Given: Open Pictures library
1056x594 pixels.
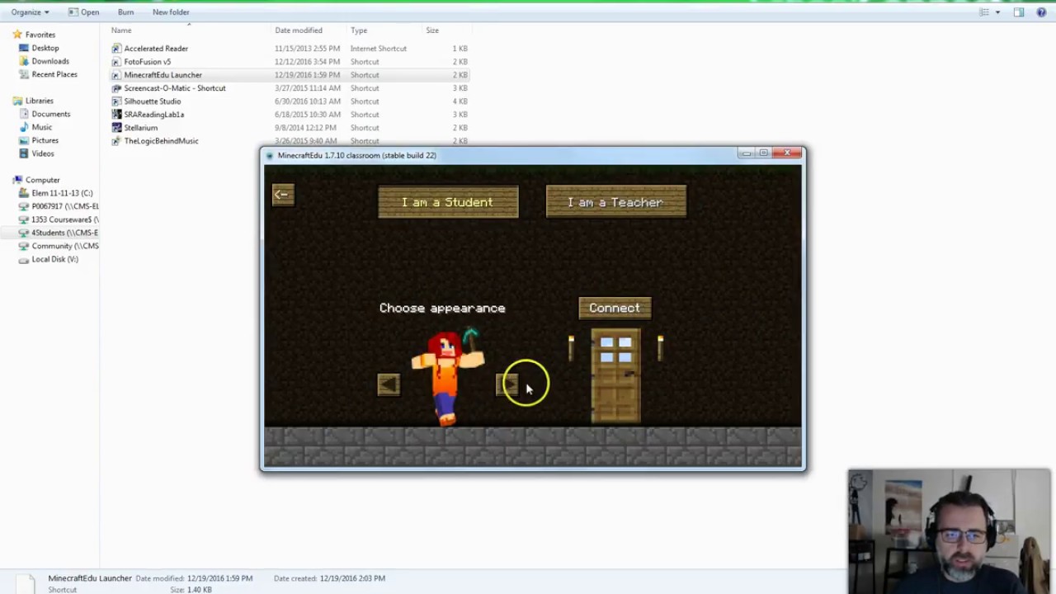Looking at the screenshot, I should click(45, 140).
